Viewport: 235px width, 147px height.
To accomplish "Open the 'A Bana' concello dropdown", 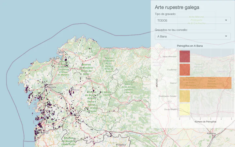I will pos(193,37).
